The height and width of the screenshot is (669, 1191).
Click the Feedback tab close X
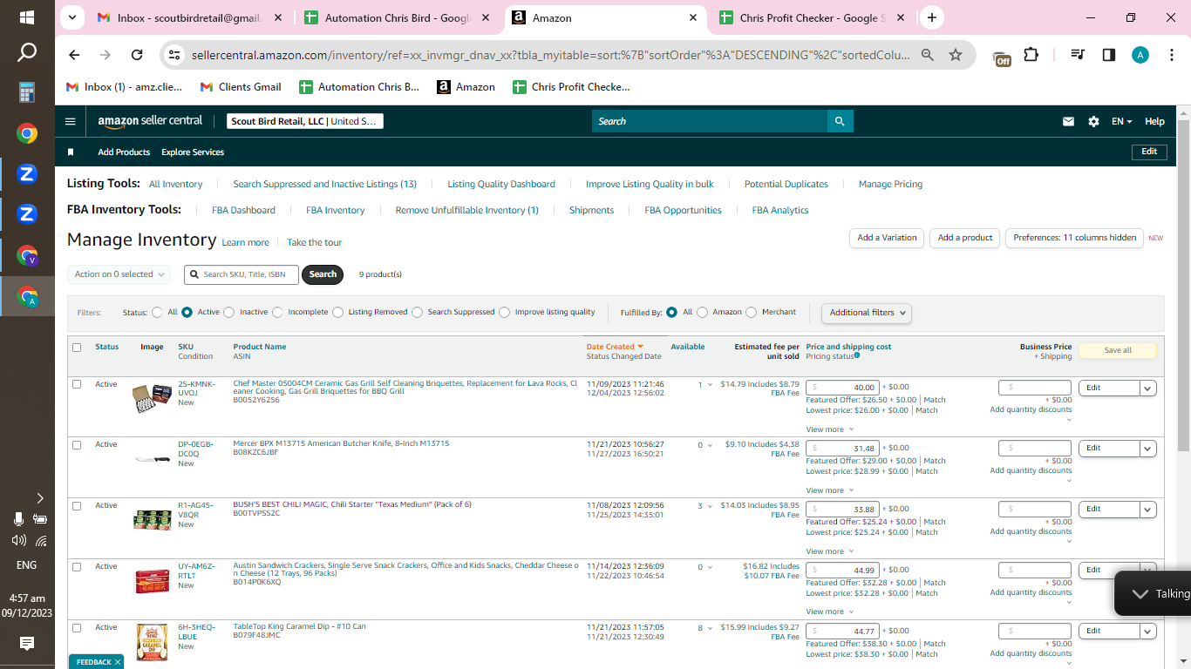coord(118,662)
